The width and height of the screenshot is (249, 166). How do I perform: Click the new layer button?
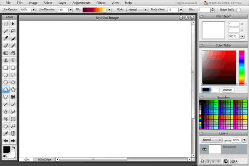[x=202, y=161]
